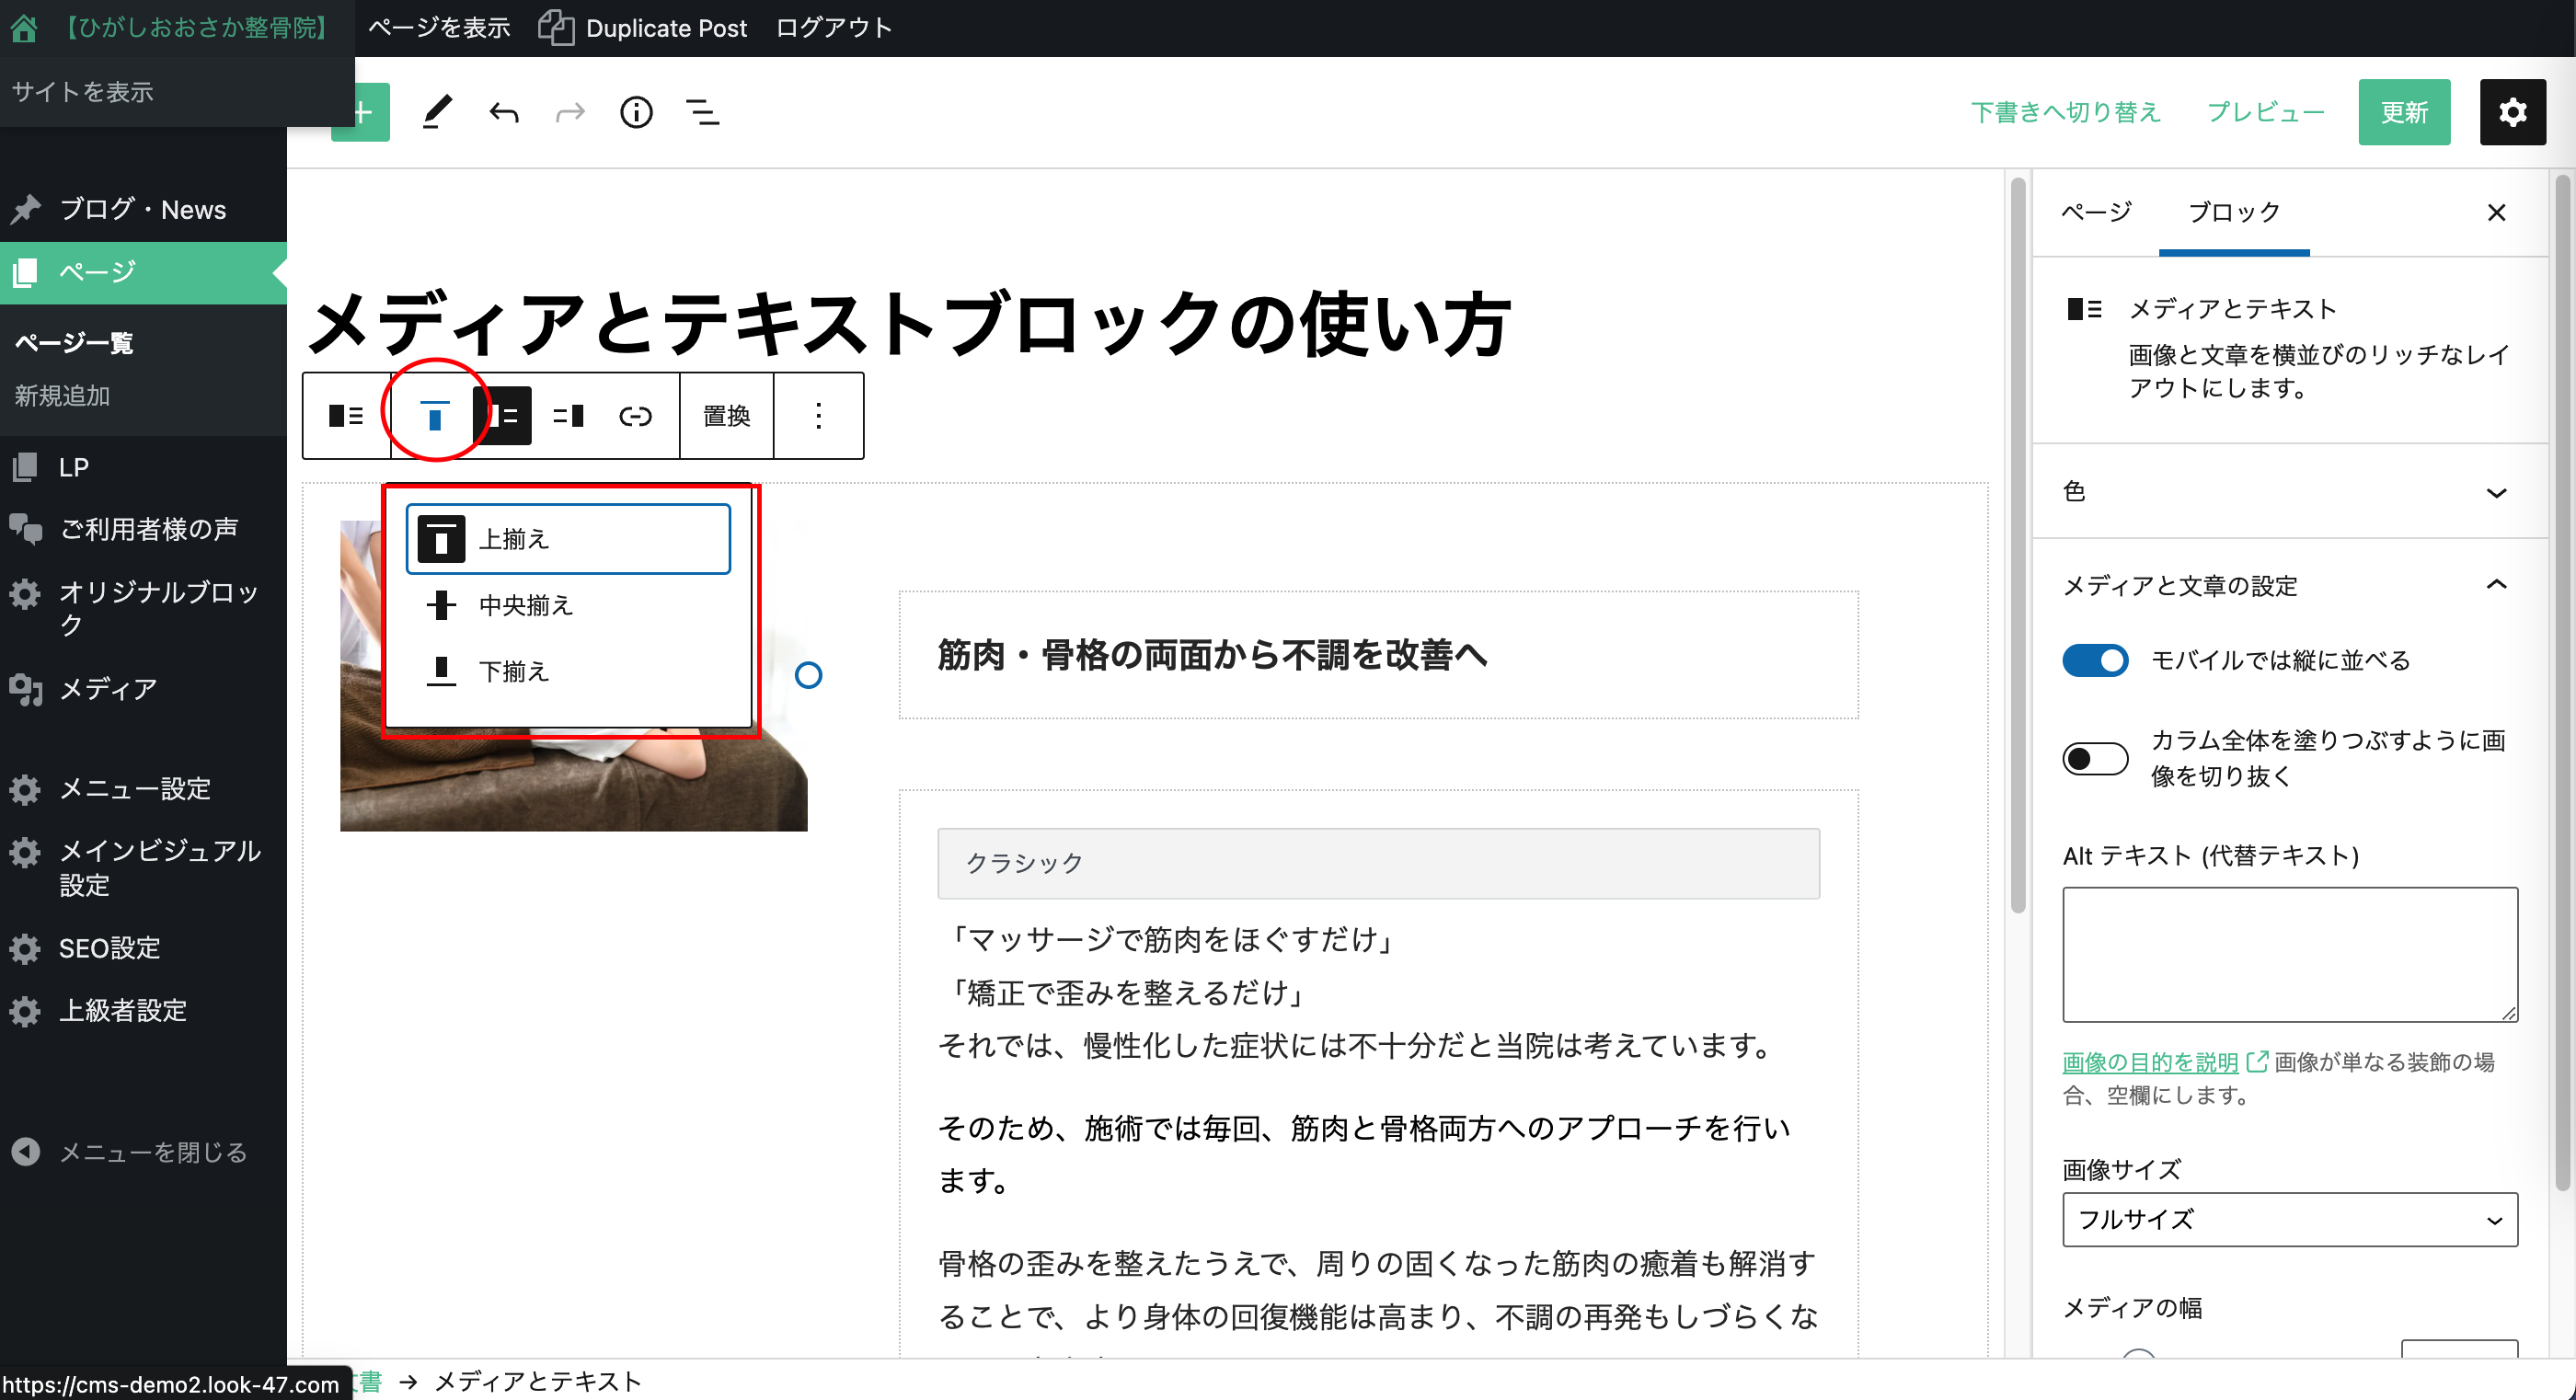Click the content info (i) icon
Viewport: 2576px width, 1400px height.
point(636,112)
